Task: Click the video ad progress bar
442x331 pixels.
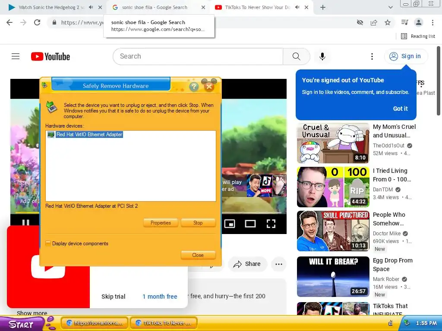Action: point(148,212)
